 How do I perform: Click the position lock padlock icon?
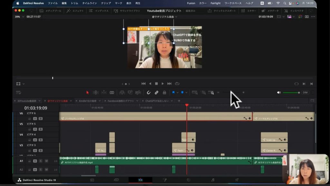click(x=164, y=92)
